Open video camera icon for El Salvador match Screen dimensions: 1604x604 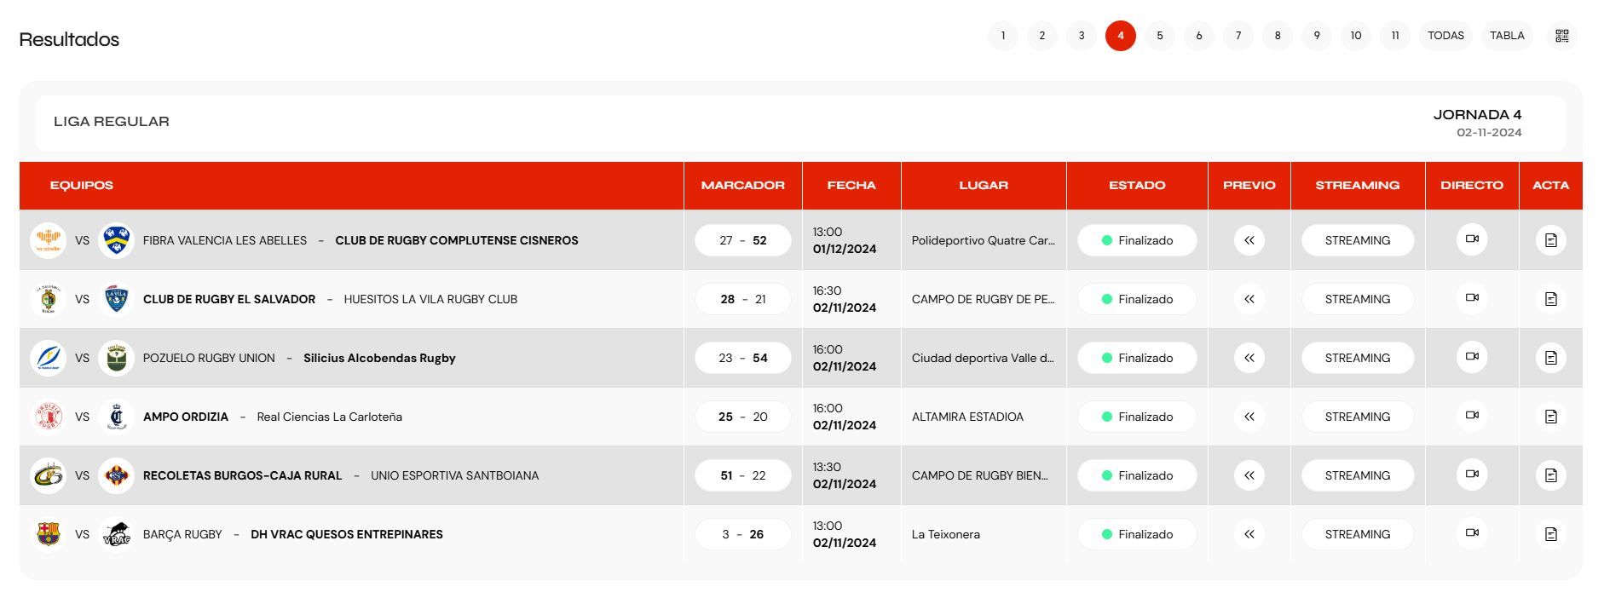point(1472,298)
